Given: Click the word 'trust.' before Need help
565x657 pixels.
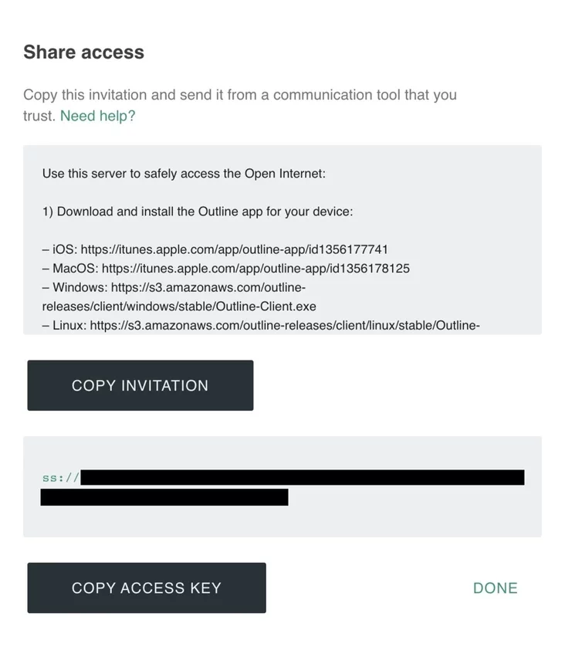Looking at the screenshot, I should (x=39, y=116).
